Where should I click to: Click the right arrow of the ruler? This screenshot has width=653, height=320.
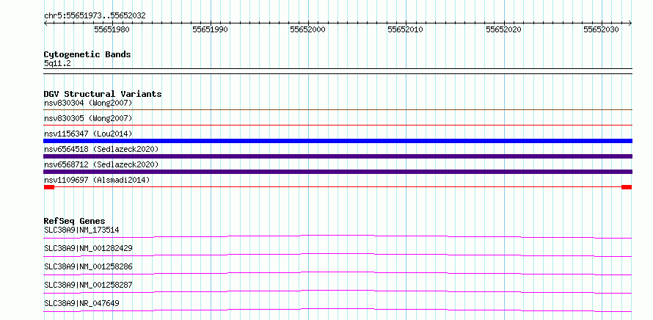pyautogui.click(x=630, y=23)
